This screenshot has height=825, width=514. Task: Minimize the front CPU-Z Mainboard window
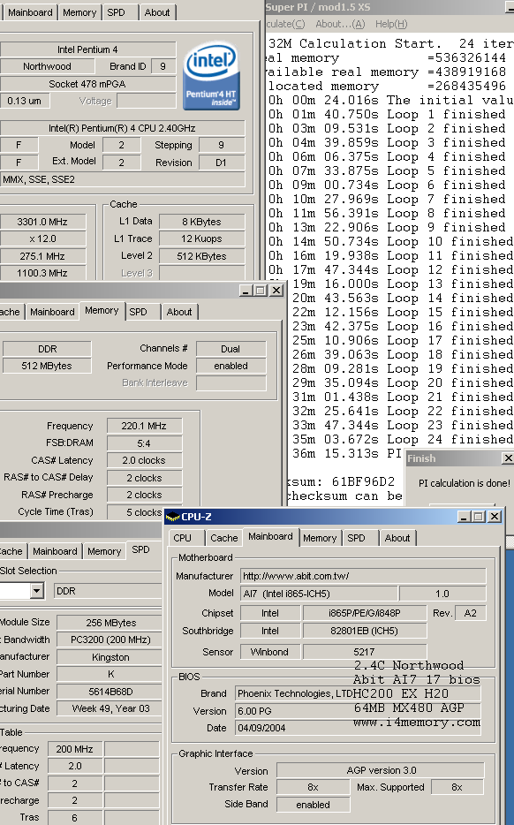464,517
